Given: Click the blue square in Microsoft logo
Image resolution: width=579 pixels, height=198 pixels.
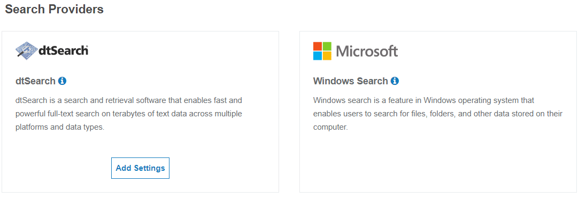Looking at the screenshot, I should click(318, 56).
